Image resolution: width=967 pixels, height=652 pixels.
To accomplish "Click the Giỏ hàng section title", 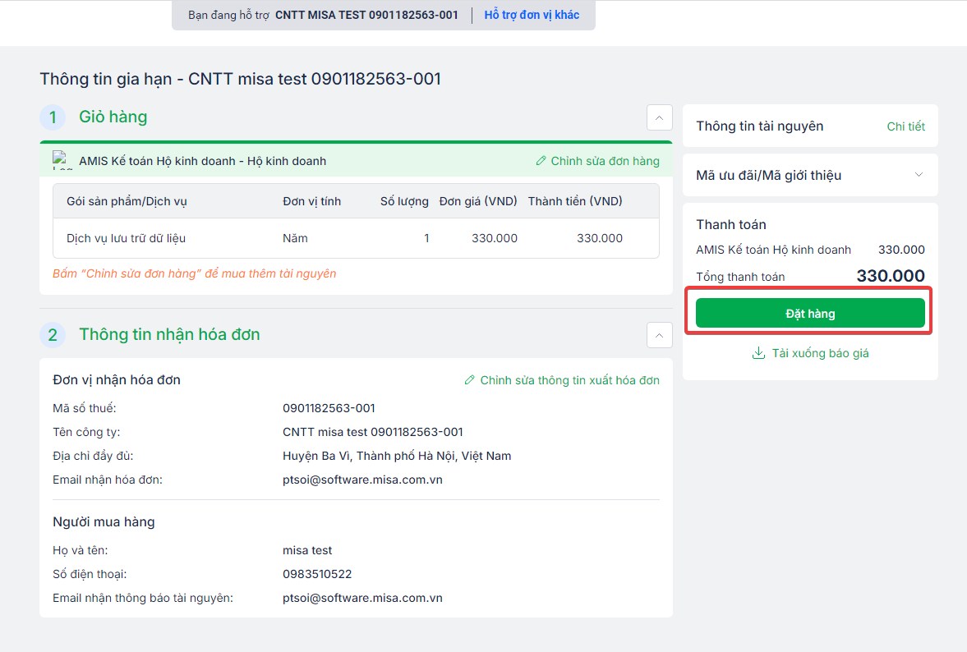I will 113,117.
